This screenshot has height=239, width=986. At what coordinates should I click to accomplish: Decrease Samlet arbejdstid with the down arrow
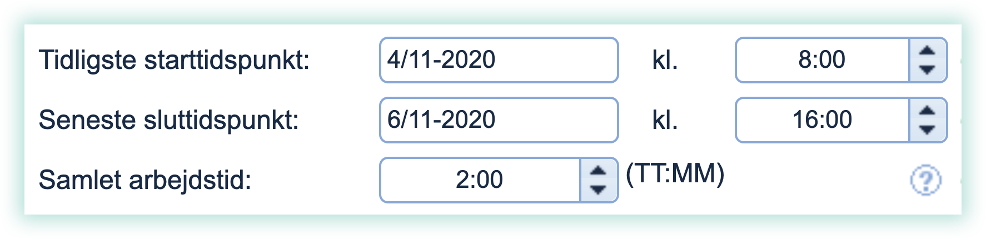coord(597,190)
